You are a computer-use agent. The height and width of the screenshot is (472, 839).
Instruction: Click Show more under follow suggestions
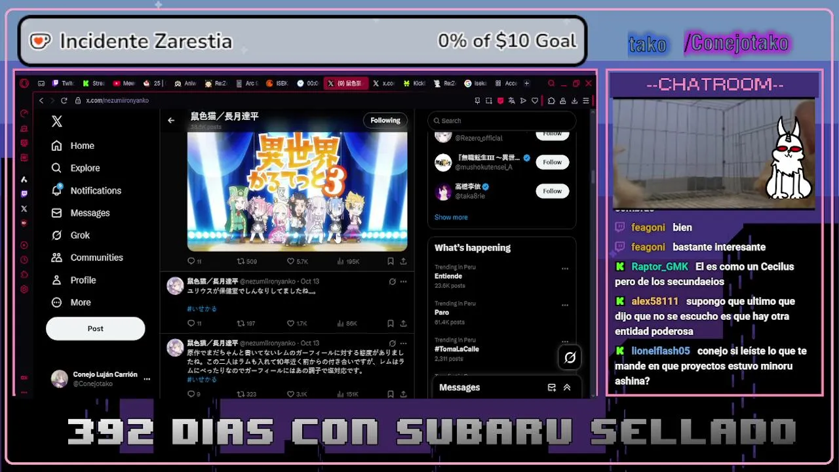pyautogui.click(x=451, y=217)
